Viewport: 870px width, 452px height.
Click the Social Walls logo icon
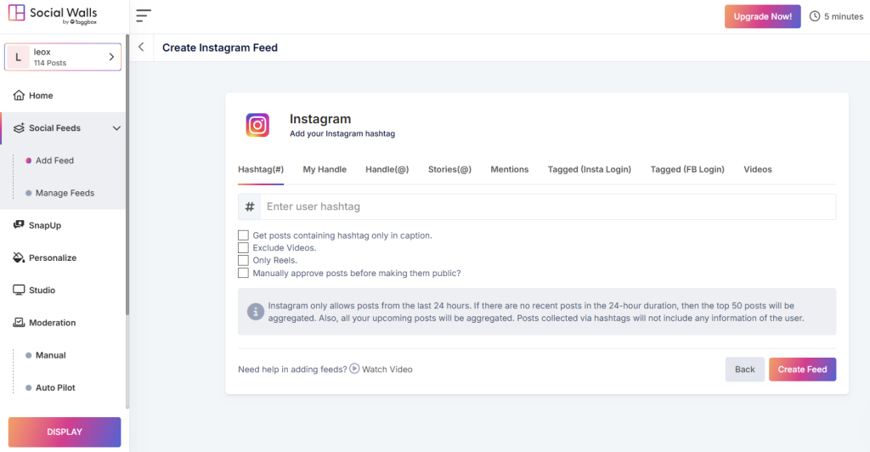16,15
